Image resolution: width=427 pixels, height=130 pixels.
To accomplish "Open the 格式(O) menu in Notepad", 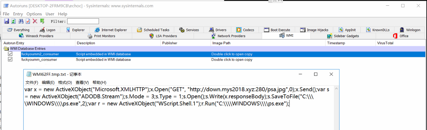I will pyautogui.click(x=65, y=82).
